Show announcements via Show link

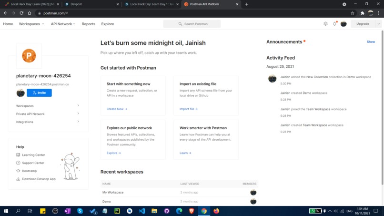[x=371, y=41]
